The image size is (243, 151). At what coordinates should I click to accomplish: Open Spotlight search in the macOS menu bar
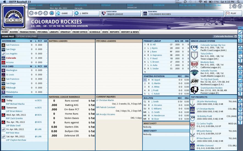(238, 2)
